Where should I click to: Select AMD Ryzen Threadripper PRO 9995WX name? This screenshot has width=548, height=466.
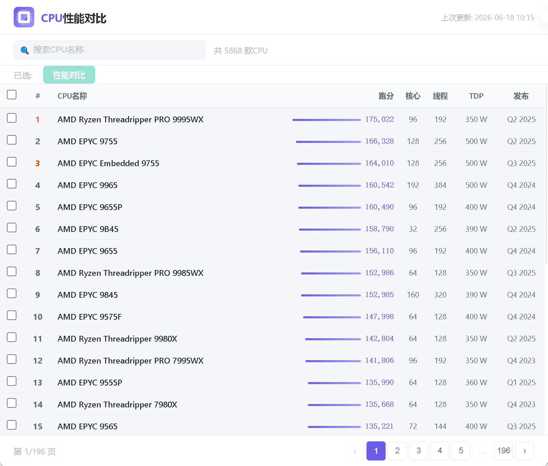[130, 120]
